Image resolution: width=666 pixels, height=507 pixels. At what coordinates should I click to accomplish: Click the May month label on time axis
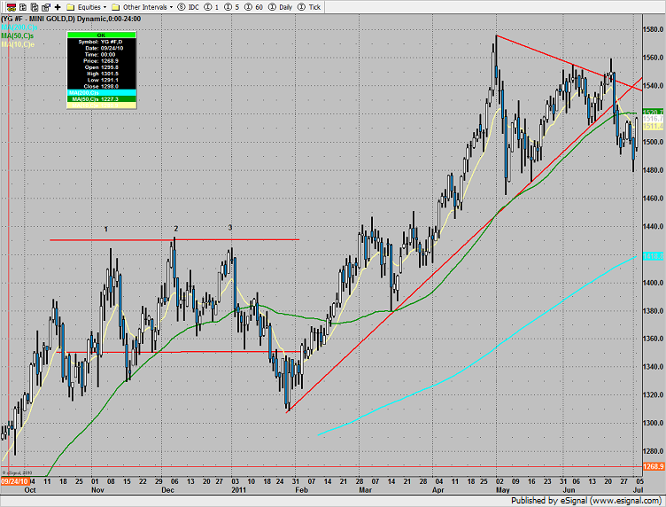pyautogui.click(x=502, y=490)
